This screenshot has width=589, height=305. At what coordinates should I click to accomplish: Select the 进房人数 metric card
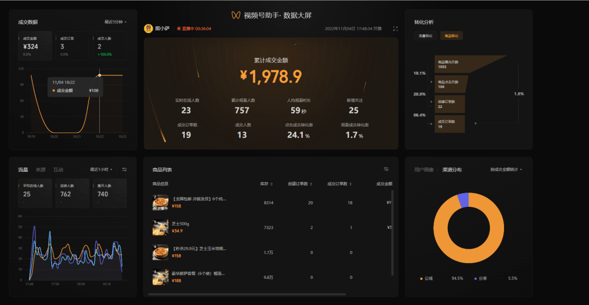pos(72,193)
